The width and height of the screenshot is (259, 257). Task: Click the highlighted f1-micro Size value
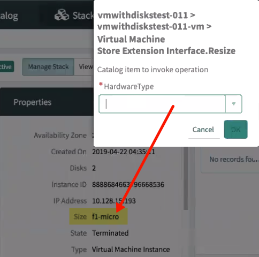pyautogui.click(x=105, y=216)
